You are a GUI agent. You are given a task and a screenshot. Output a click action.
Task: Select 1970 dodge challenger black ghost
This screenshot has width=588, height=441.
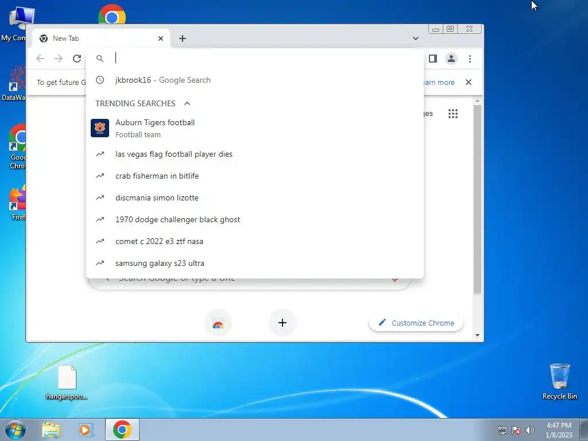click(255, 219)
